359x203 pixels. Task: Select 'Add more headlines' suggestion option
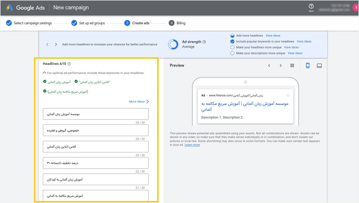232,35
